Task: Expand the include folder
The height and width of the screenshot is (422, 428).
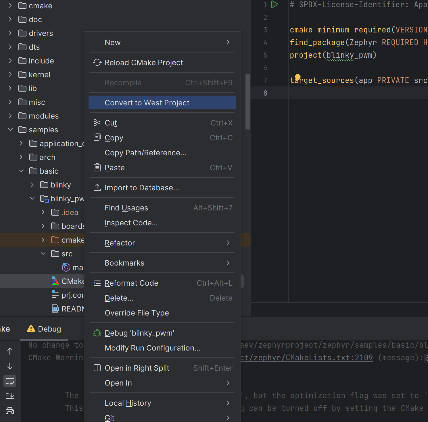Action: point(10,61)
